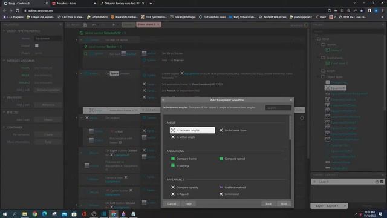The width and height of the screenshot is (387, 218).
Task: Click the Undo icon in the toolbar
Action: (94, 25)
